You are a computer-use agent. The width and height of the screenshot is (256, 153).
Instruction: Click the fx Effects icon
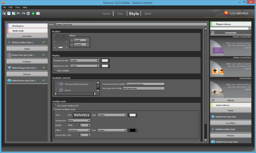pyautogui.click(x=213, y=100)
